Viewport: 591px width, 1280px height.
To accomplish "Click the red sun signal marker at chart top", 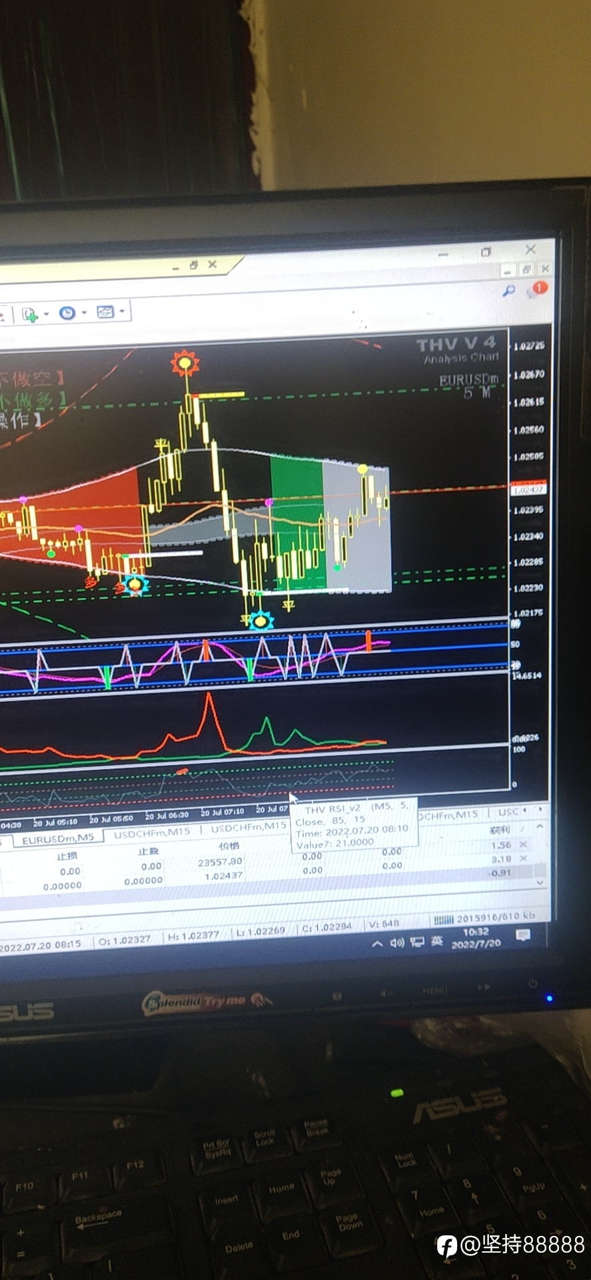I will (185, 363).
